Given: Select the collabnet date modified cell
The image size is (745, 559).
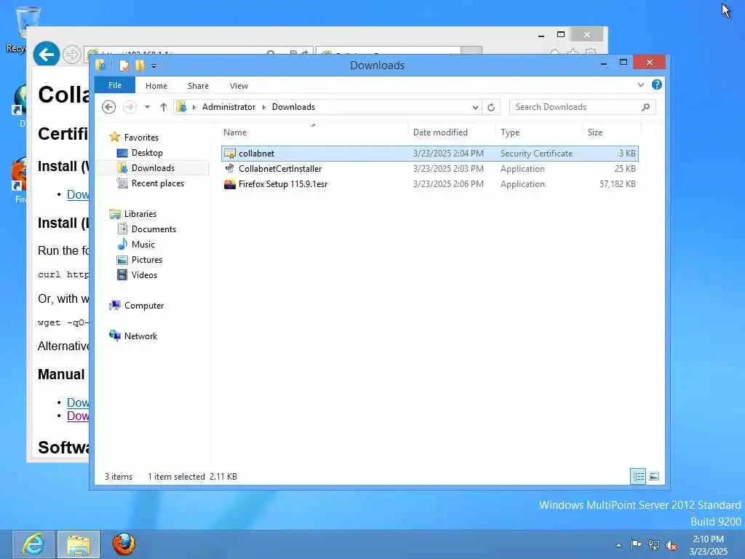Looking at the screenshot, I should pos(448,154).
